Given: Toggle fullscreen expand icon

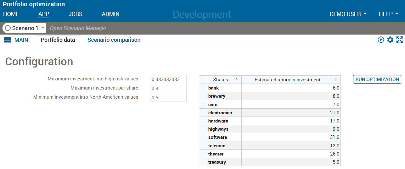Looking at the screenshot, I should [400, 40].
